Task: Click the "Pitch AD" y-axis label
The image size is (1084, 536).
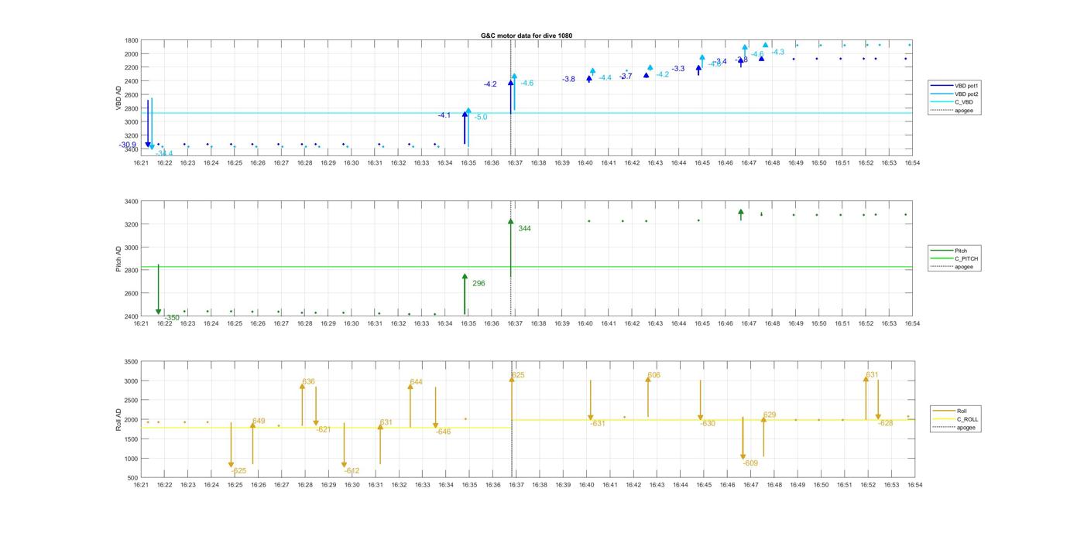Action: pos(119,259)
